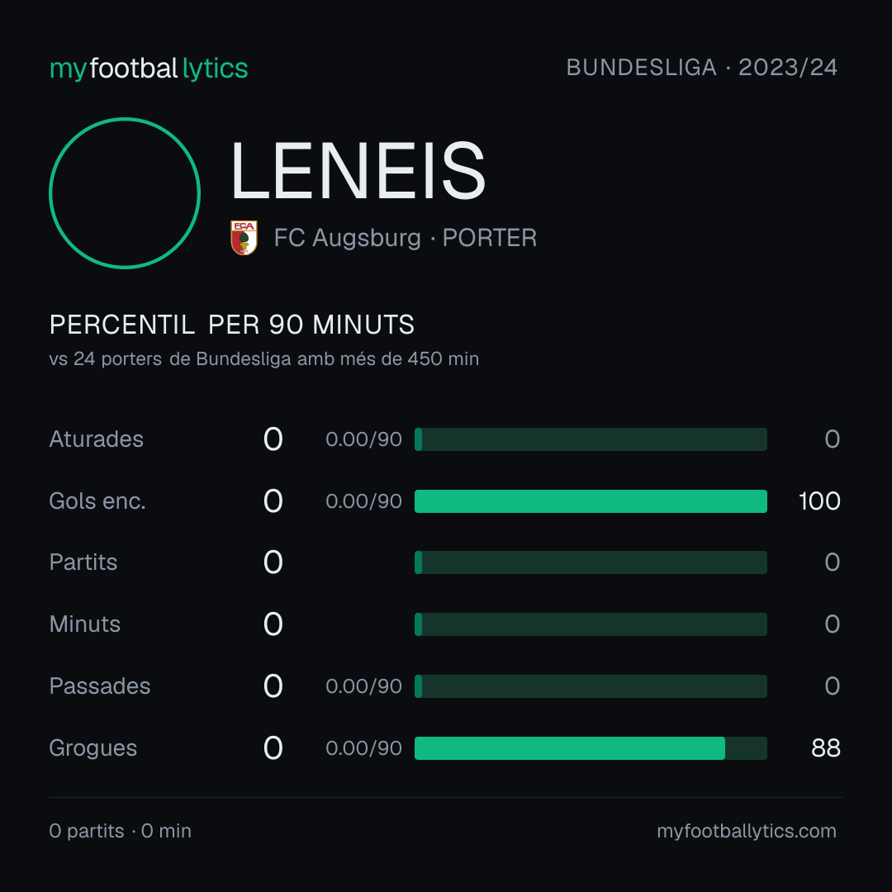892x892 pixels.
Task: Select the Gols enc. stat label
Action: 97,501
